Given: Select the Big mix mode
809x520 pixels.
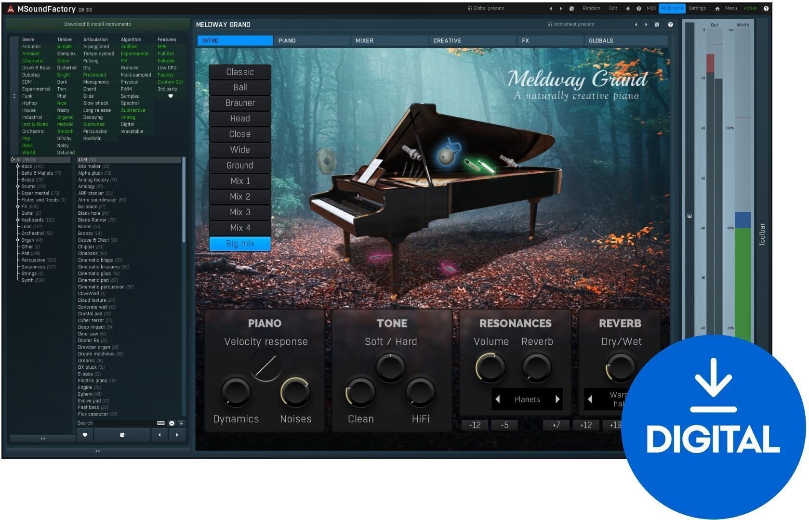Looking at the screenshot, I should (239, 244).
